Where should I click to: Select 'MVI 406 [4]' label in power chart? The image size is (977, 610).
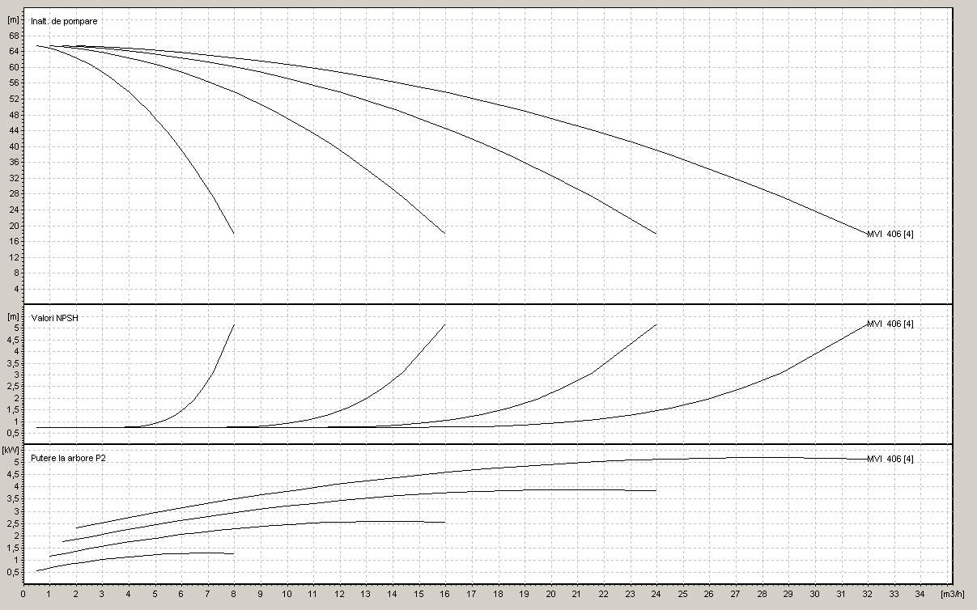tap(890, 459)
